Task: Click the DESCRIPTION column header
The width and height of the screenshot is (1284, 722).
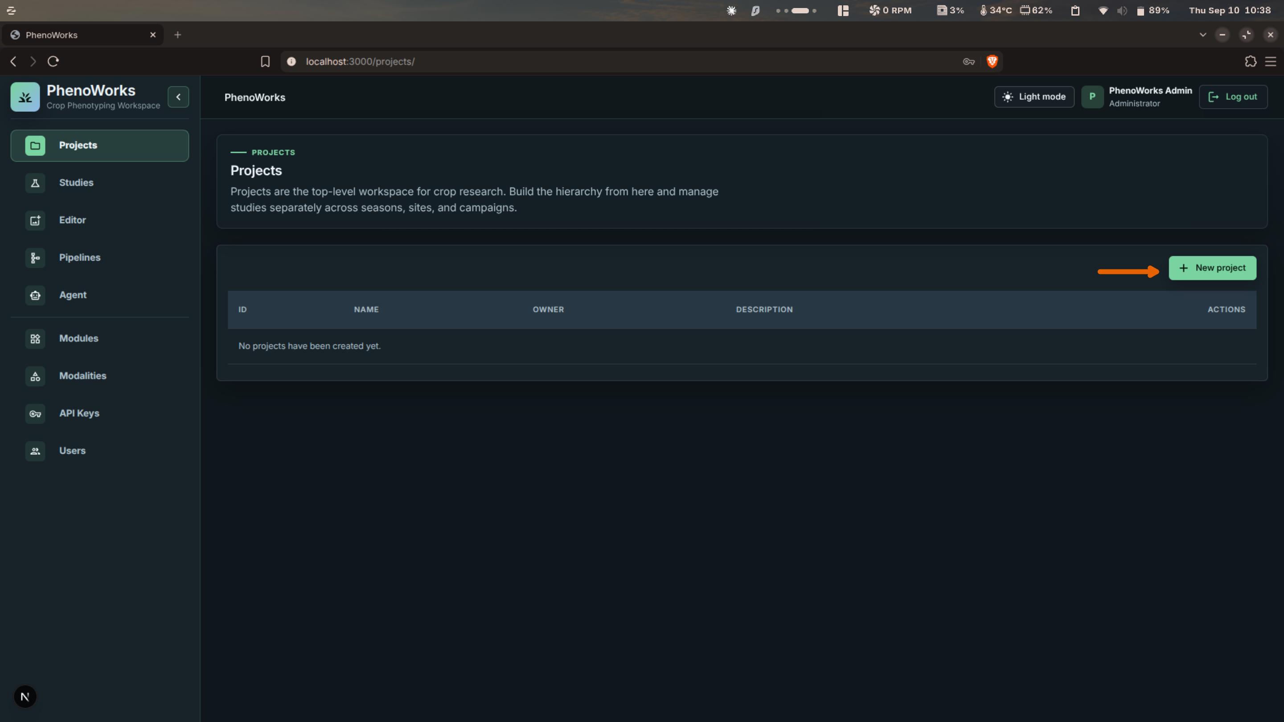Action: (x=764, y=310)
